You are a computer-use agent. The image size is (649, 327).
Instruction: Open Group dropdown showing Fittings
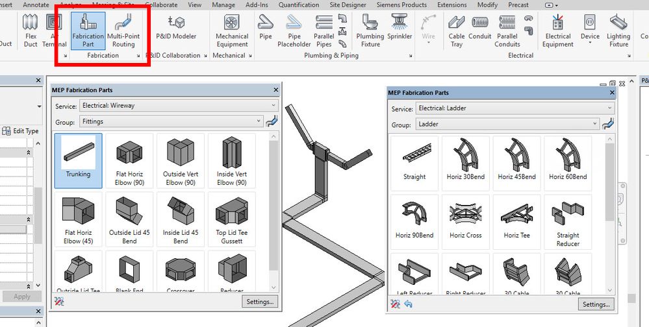click(171, 121)
